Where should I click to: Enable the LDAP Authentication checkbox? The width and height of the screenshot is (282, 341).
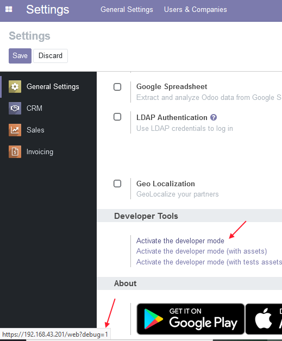coord(117,117)
